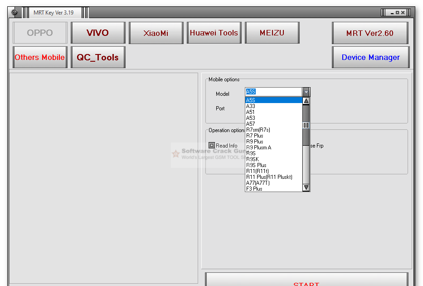This screenshot has height=286, width=423.
Task: Select R9SK in the model list
Action: tap(273, 159)
